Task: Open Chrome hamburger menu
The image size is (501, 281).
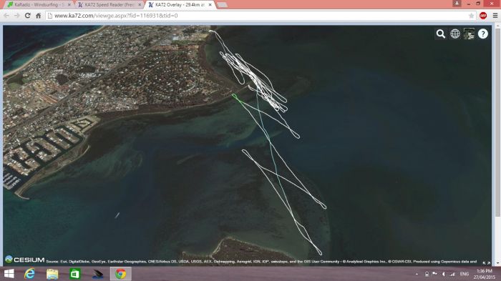Action: pos(495,16)
